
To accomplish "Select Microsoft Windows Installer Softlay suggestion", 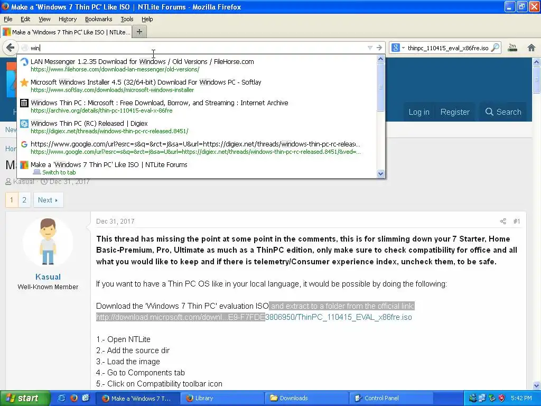I will pyautogui.click(x=197, y=86).
